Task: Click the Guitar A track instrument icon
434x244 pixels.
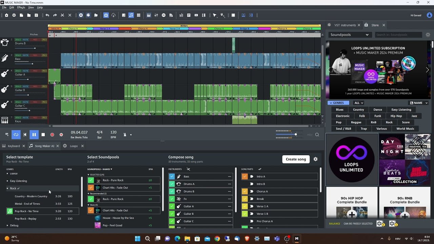Action: click(x=5, y=74)
